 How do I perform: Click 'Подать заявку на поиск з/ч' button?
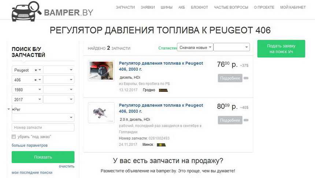click(x=281, y=49)
